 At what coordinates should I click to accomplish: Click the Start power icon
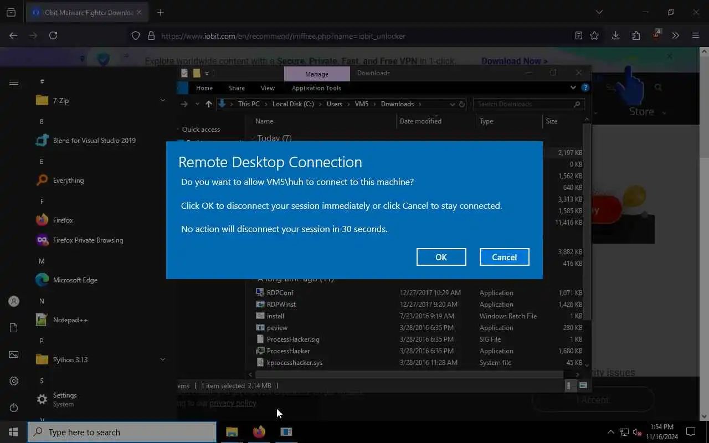pyautogui.click(x=14, y=408)
